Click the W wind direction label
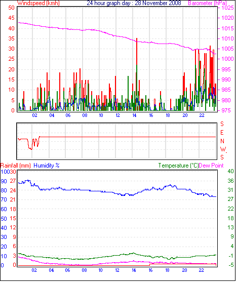Image resolution: width=236 pixels, height=285 pixels. pyautogui.click(x=223, y=149)
